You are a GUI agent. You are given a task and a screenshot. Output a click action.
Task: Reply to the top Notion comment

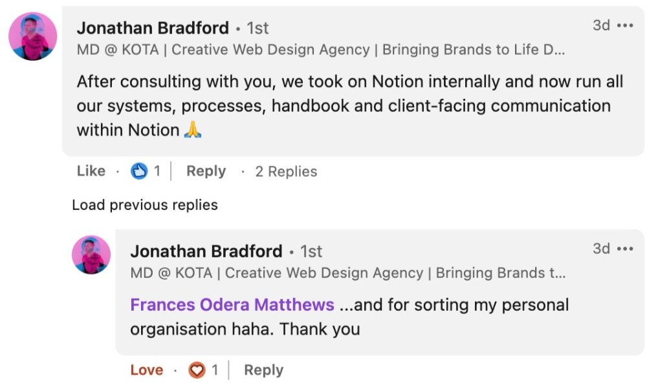[206, 171]
